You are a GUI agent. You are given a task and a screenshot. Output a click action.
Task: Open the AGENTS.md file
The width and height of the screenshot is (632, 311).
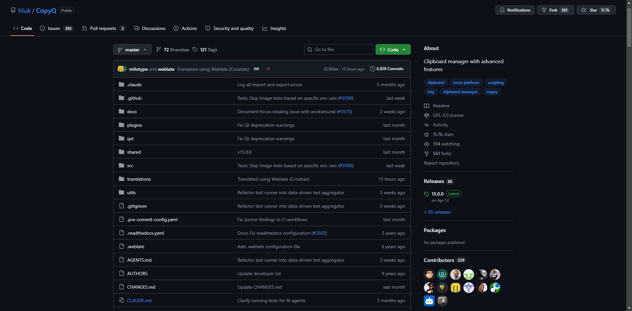point(139,260)
